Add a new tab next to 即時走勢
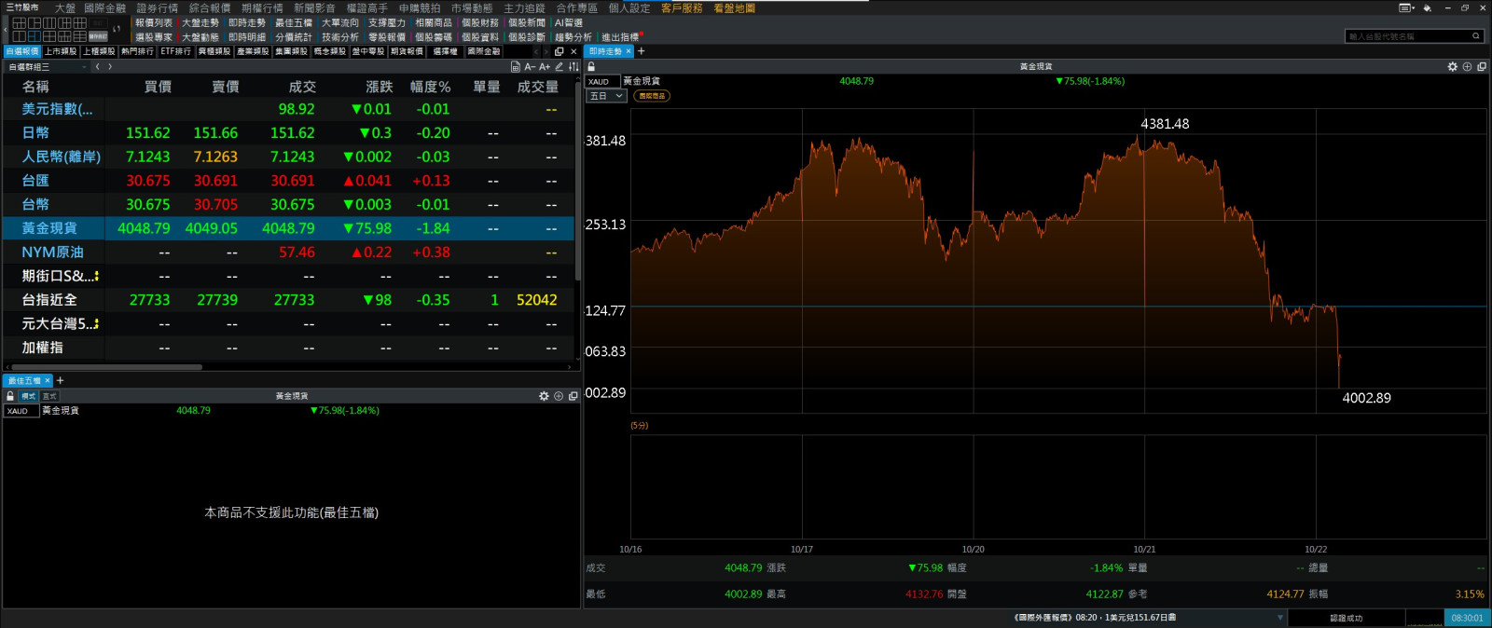Image resolution: width=1492 pixels, height=628 pixels. click(642, 51)
